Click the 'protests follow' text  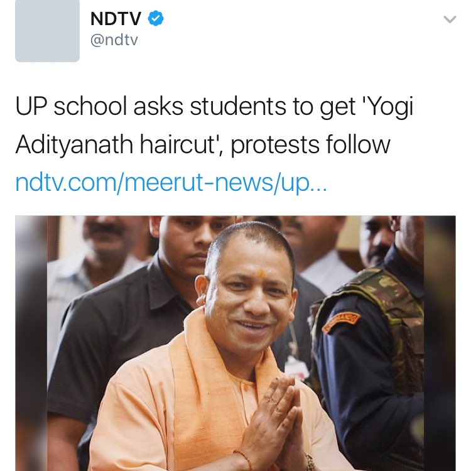[x=310, y=146]
